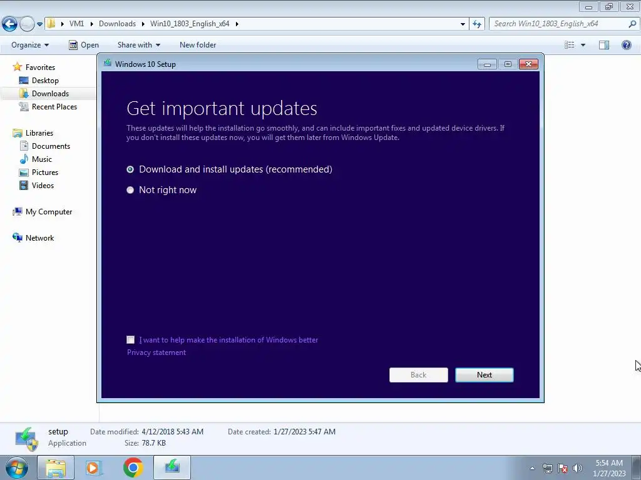
Task: Launch Google Chrome from taskbar
Action: coord(133,467)
